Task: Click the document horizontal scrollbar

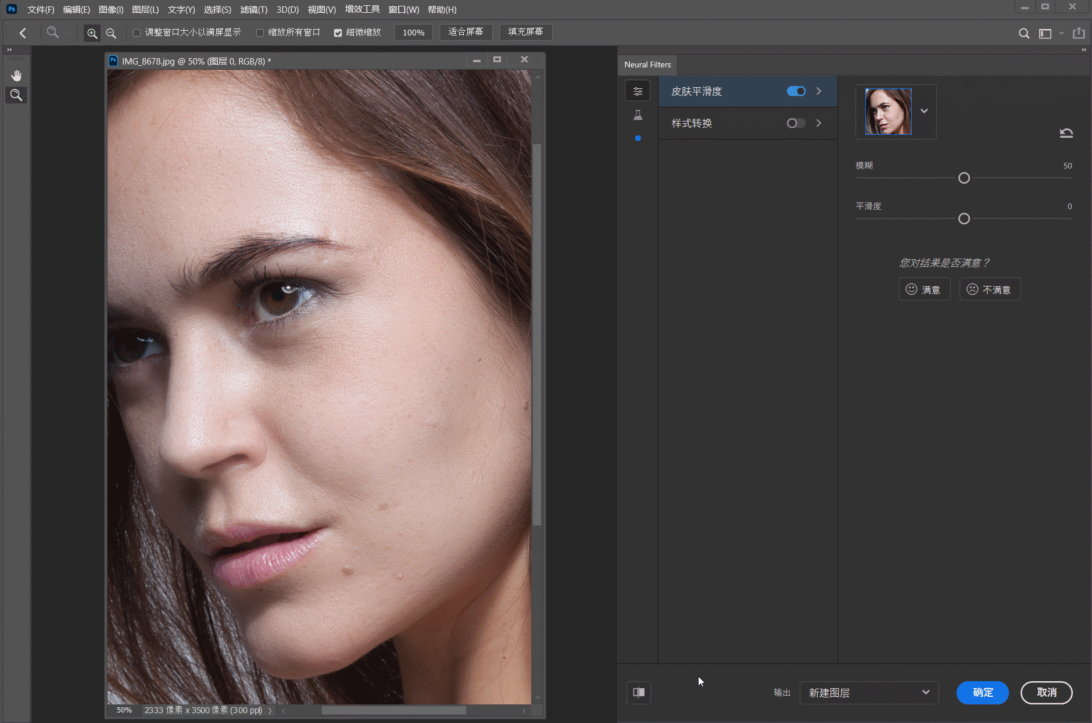Action: click(393, 710)
